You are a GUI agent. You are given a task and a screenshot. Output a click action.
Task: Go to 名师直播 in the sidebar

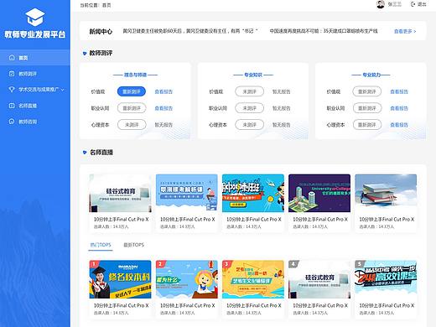pos(35,106)
